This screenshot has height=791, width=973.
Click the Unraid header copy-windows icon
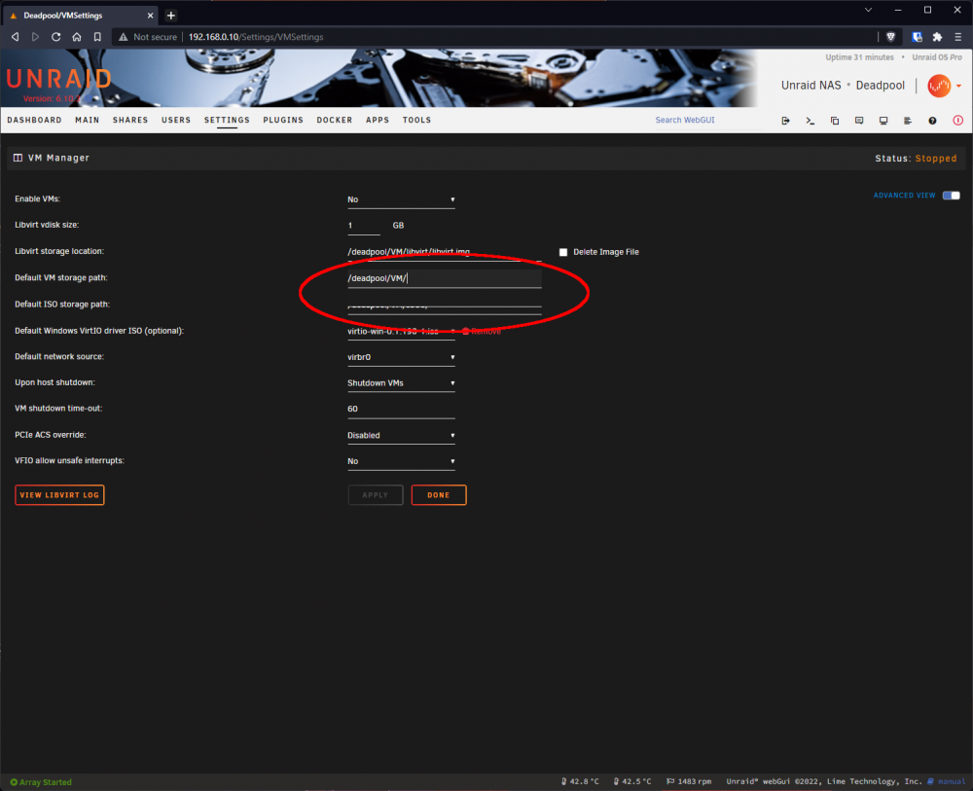tap(835, 121)
